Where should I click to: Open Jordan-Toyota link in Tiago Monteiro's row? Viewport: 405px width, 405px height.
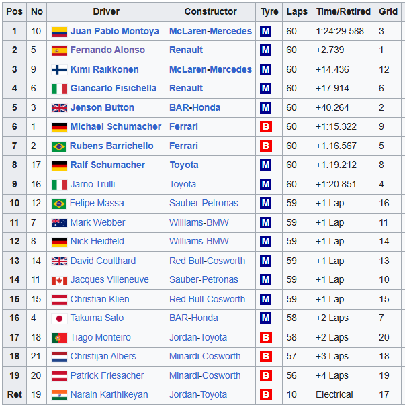198,338
